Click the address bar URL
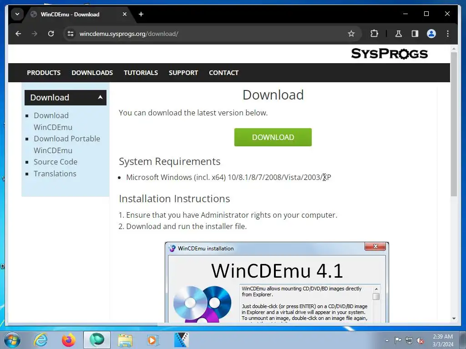 (x=129, y=34)
